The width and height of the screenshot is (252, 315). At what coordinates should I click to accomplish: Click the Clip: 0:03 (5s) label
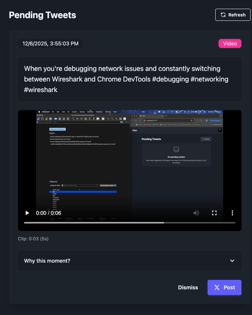pyautogui.click(x=33, y=238)
